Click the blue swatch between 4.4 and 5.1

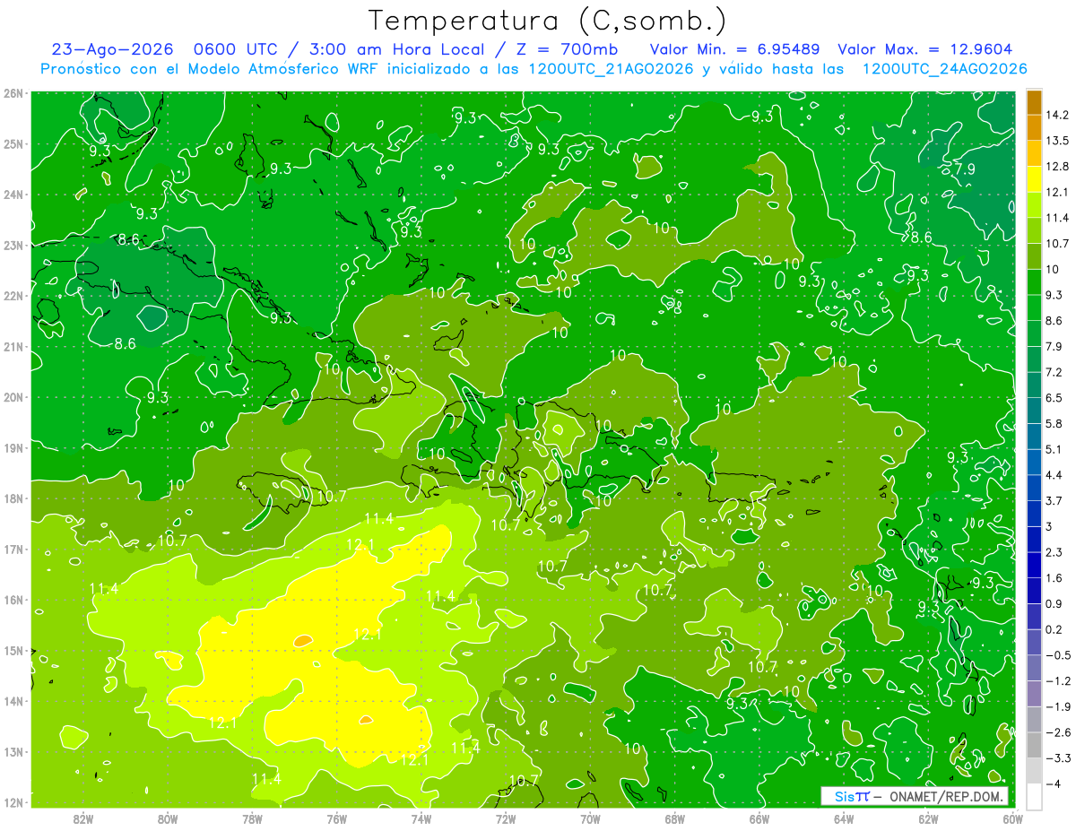click(1034, 462)
